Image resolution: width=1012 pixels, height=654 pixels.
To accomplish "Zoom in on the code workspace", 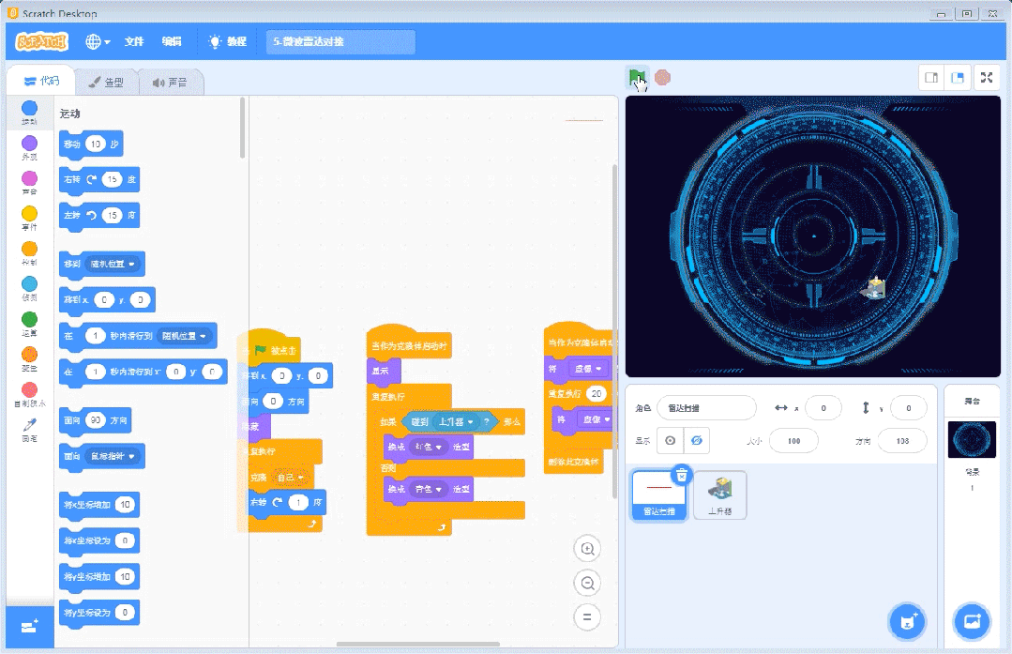I will coord(587,548).
